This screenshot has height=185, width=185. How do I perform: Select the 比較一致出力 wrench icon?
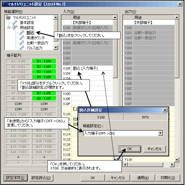[x=21, y=43]
